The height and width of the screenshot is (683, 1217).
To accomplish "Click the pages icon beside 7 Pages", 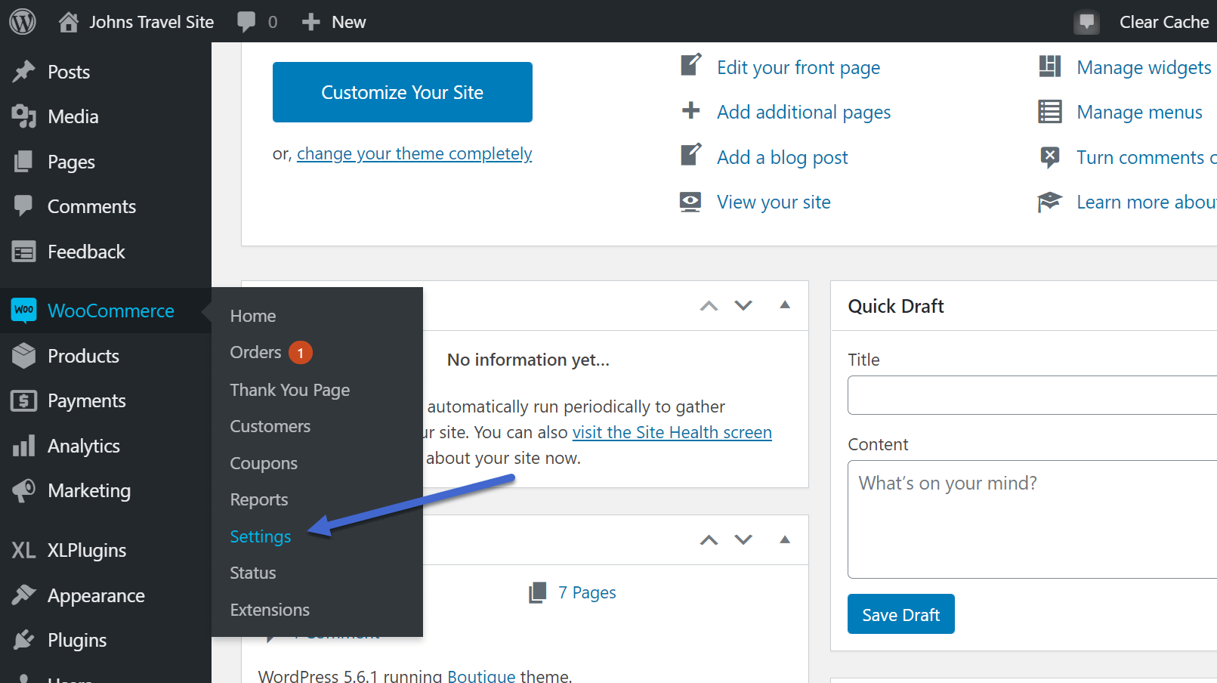I will [538, 592].
